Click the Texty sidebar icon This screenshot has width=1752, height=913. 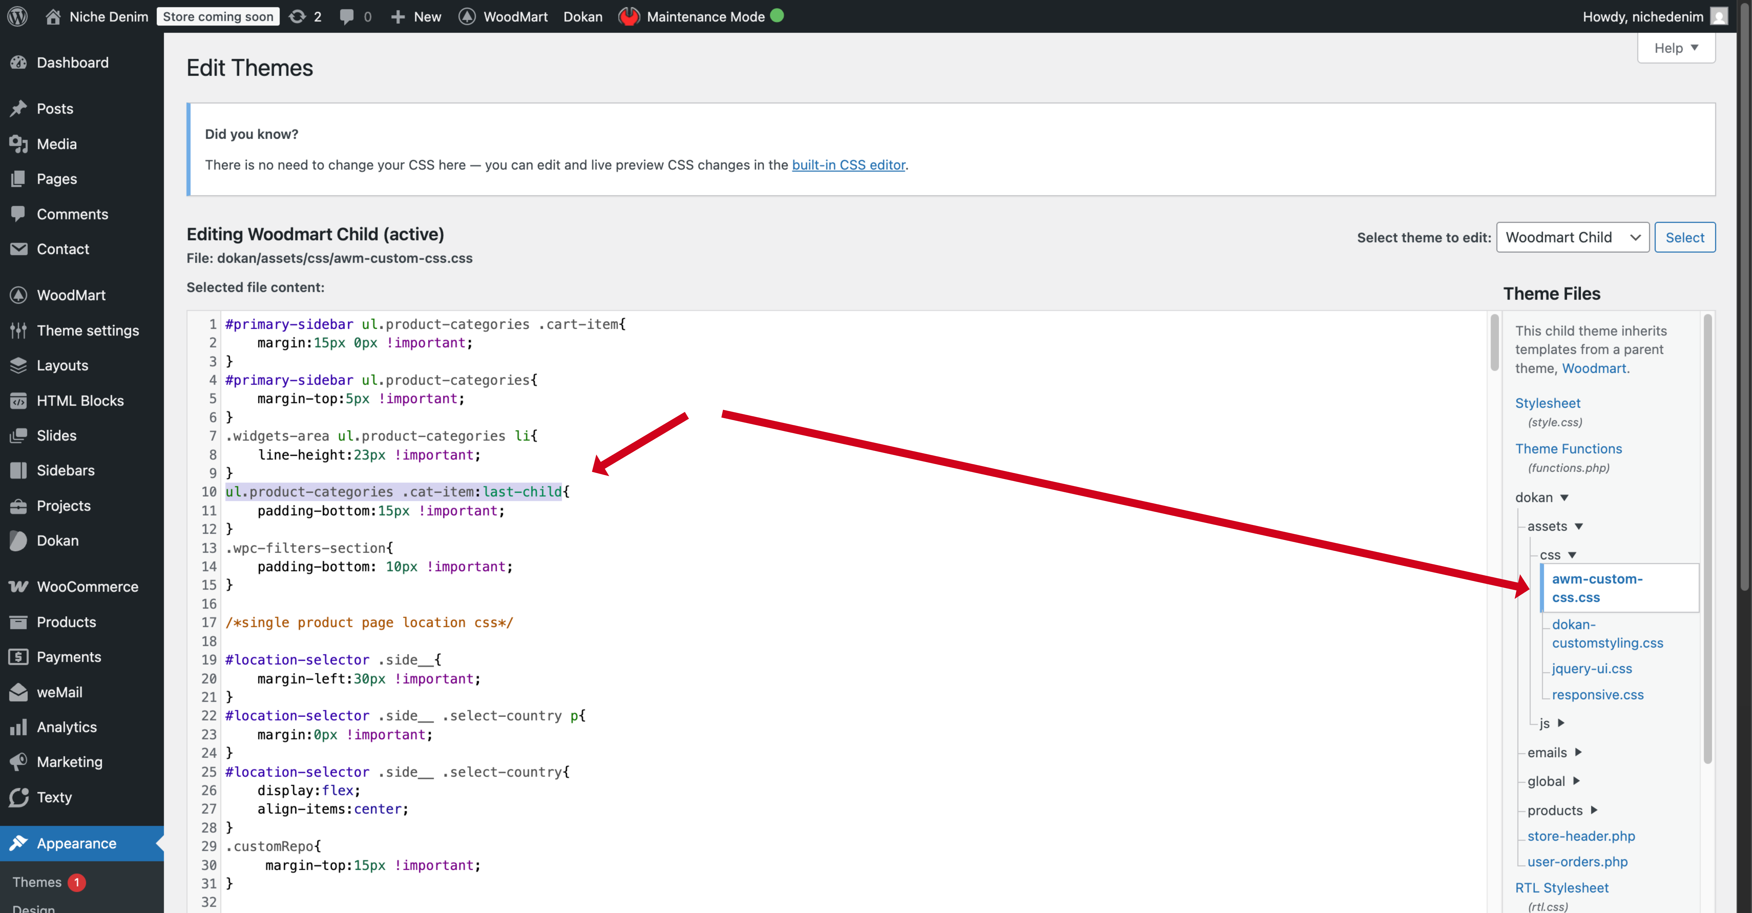(18, 797)
